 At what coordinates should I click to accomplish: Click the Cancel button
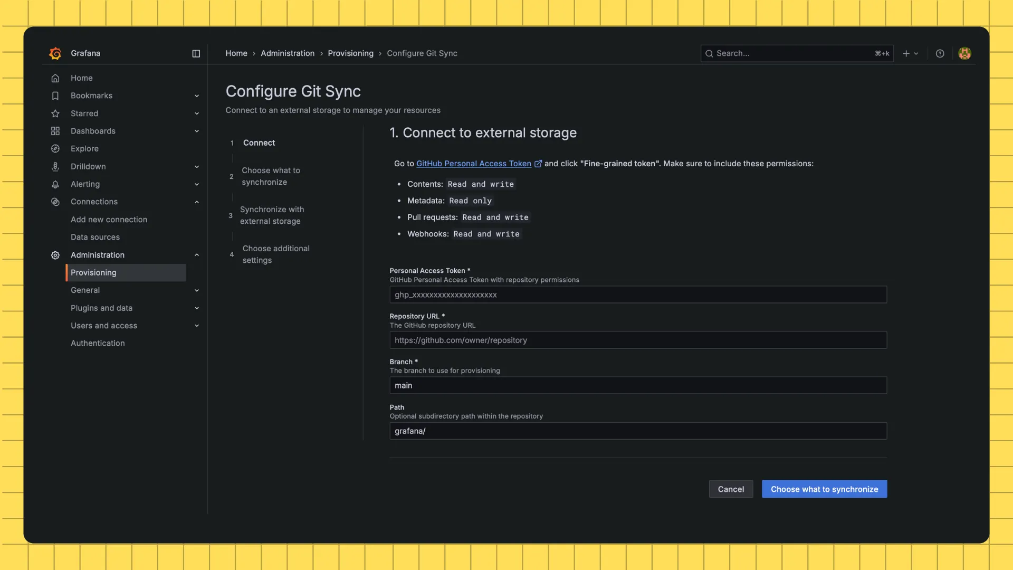731,489
